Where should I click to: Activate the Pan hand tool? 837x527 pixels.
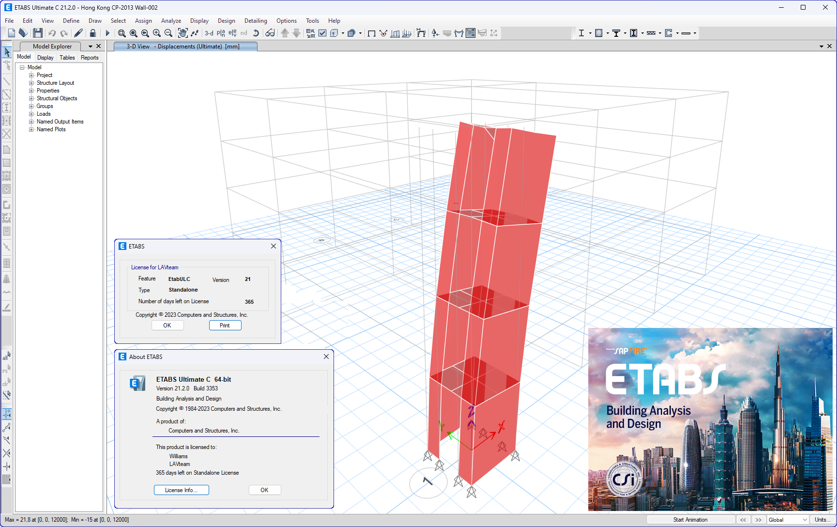tap(183, 33)
